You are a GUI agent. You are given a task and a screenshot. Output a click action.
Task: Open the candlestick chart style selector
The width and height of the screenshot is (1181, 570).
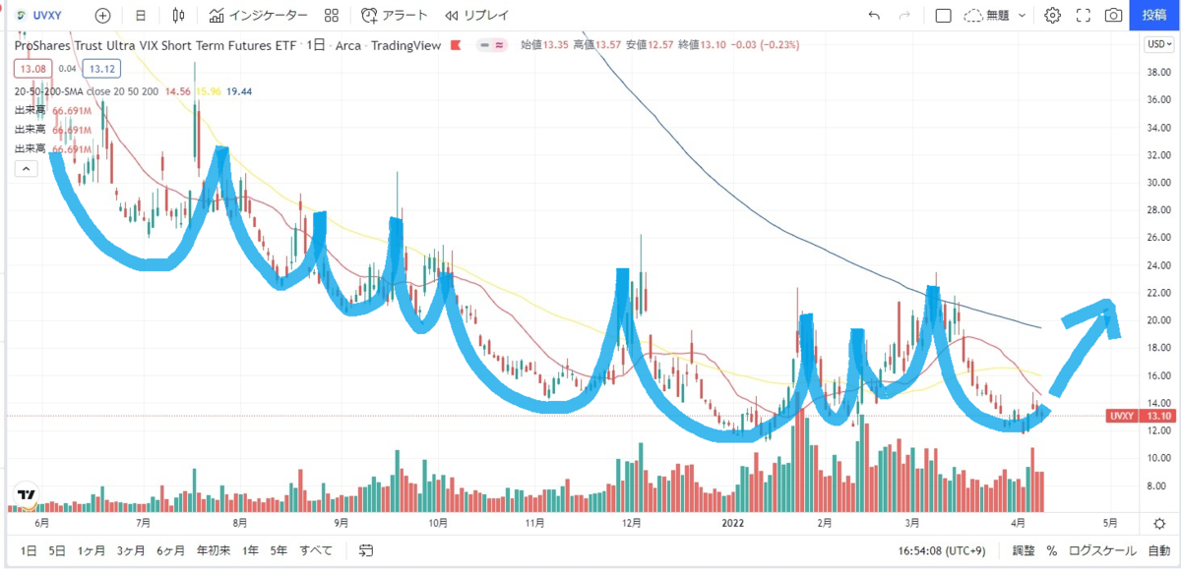(x=178, y=16)
